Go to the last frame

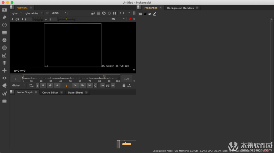coord(90,85)
